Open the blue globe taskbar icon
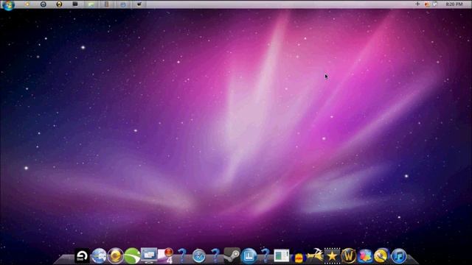 (123, 4)
